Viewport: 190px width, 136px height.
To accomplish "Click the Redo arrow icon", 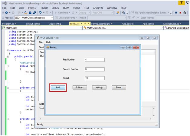I will (x=47, y=13).
